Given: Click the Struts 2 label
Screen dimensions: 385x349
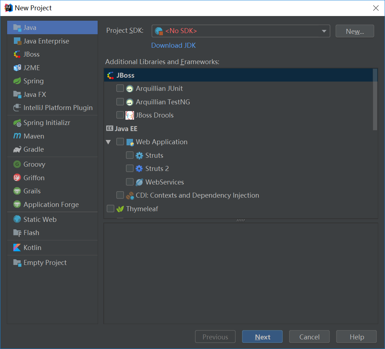Looking at the screenshot, I should pyautogui.click(x=157, y=169).
